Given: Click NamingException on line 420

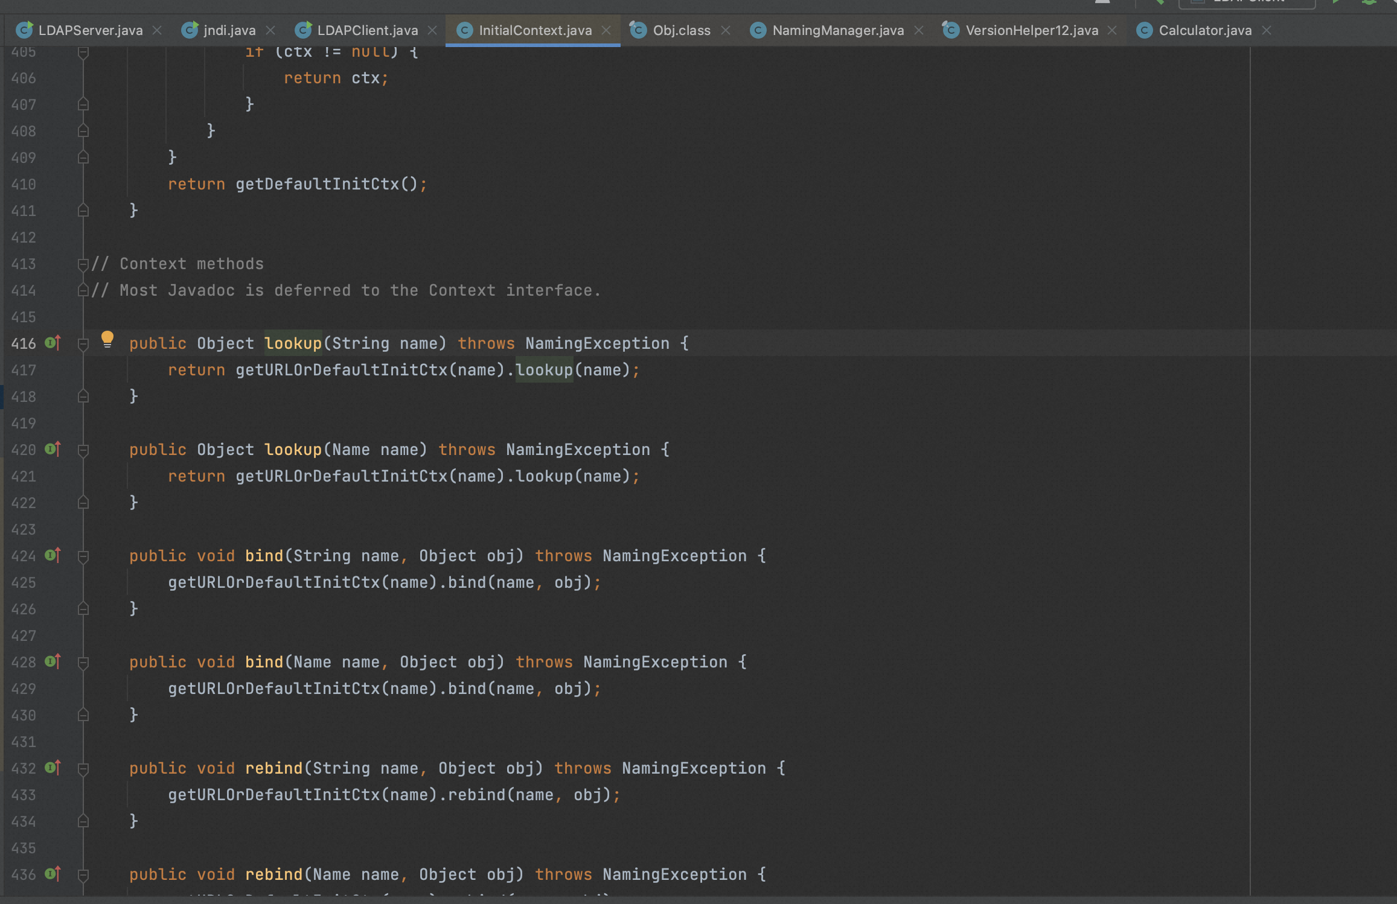Looking at the screenshot, I should click(x=578, y=450).
